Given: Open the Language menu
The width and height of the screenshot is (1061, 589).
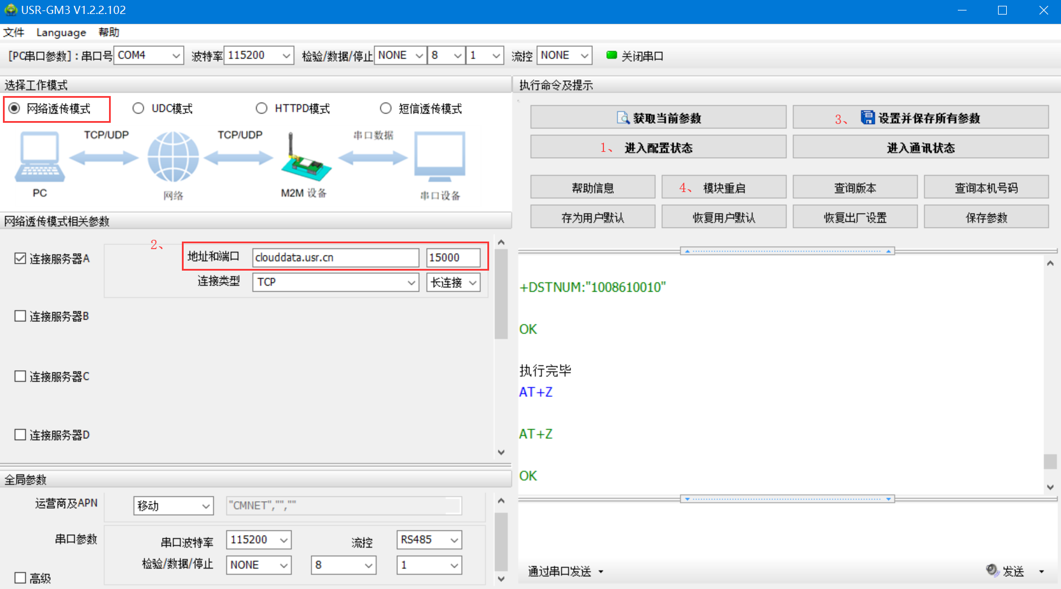Looking at the screenshot, I should coord(61,33).
